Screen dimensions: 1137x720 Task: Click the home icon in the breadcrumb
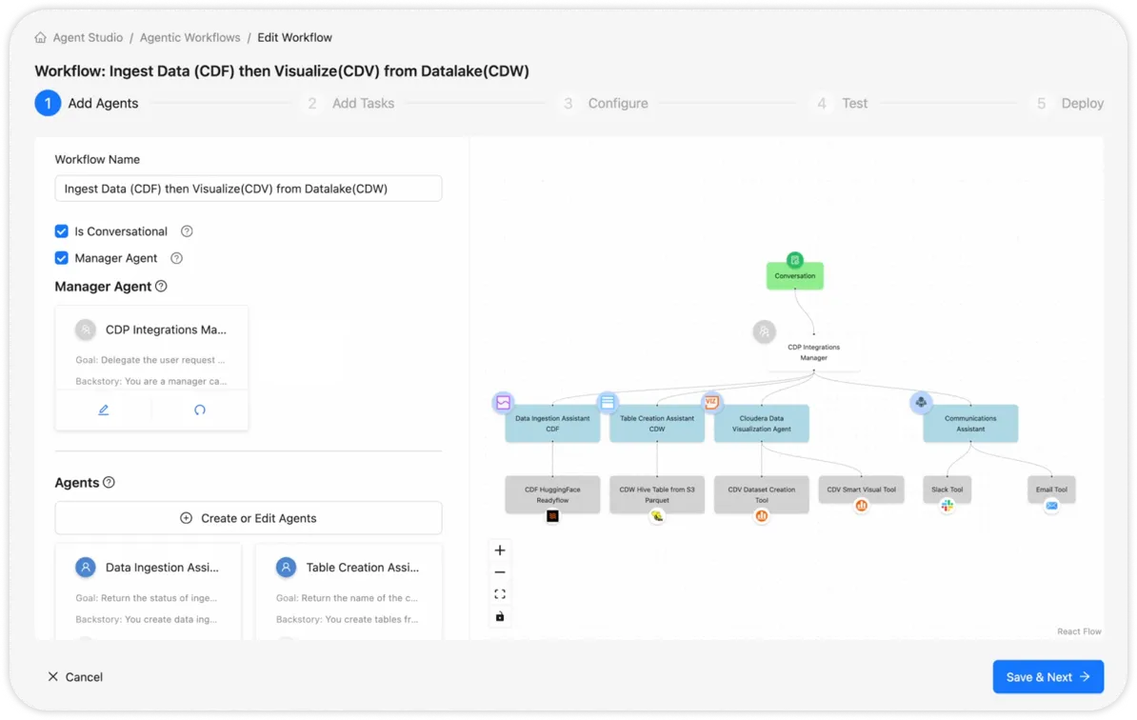tap(39, 36)
